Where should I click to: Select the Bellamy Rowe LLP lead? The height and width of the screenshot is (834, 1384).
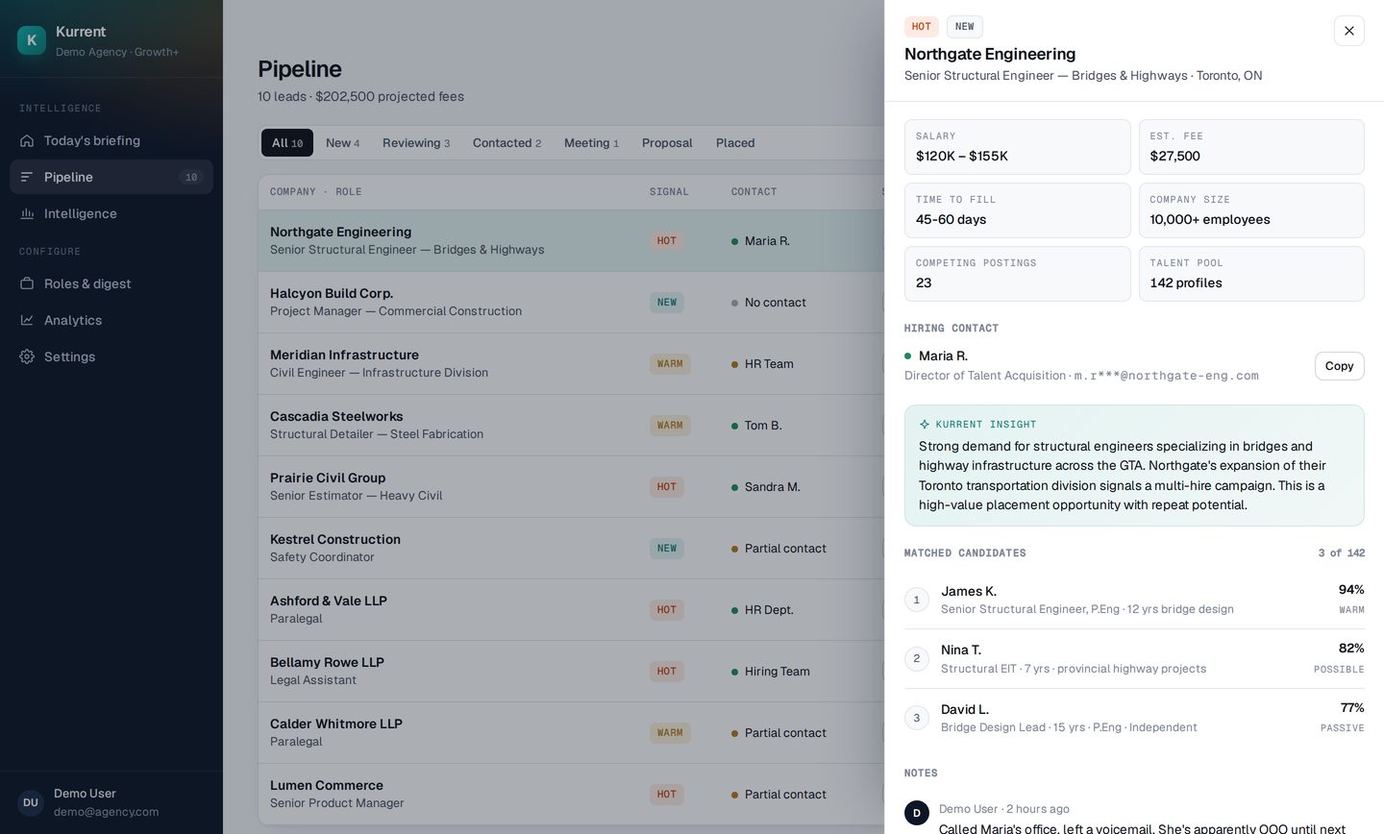point(571,672)
